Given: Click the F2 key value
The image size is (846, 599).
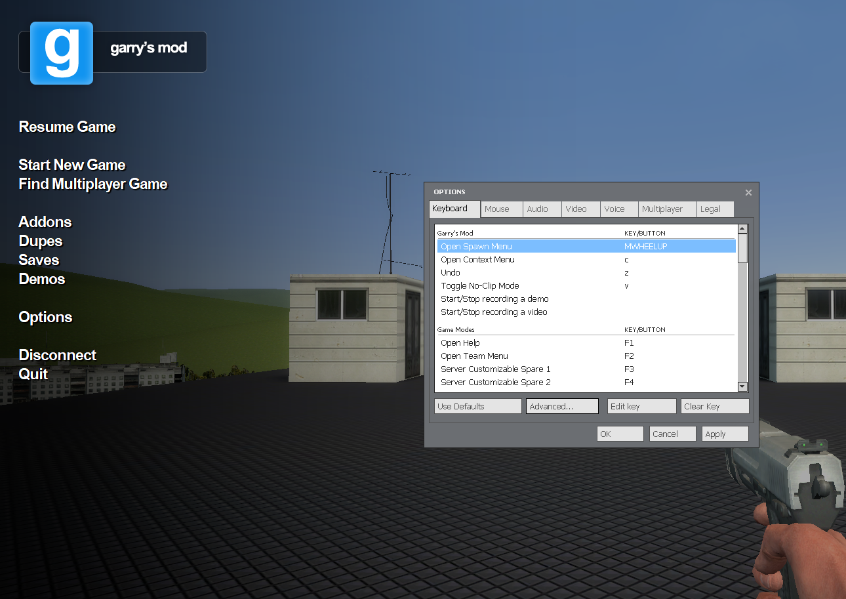Looking at the screenshot, I should click(629, 356).
